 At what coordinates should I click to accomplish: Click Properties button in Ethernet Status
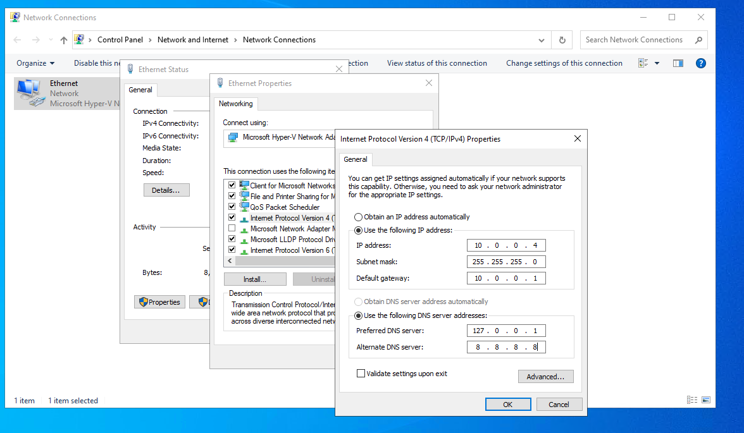[x=159, y=302]
